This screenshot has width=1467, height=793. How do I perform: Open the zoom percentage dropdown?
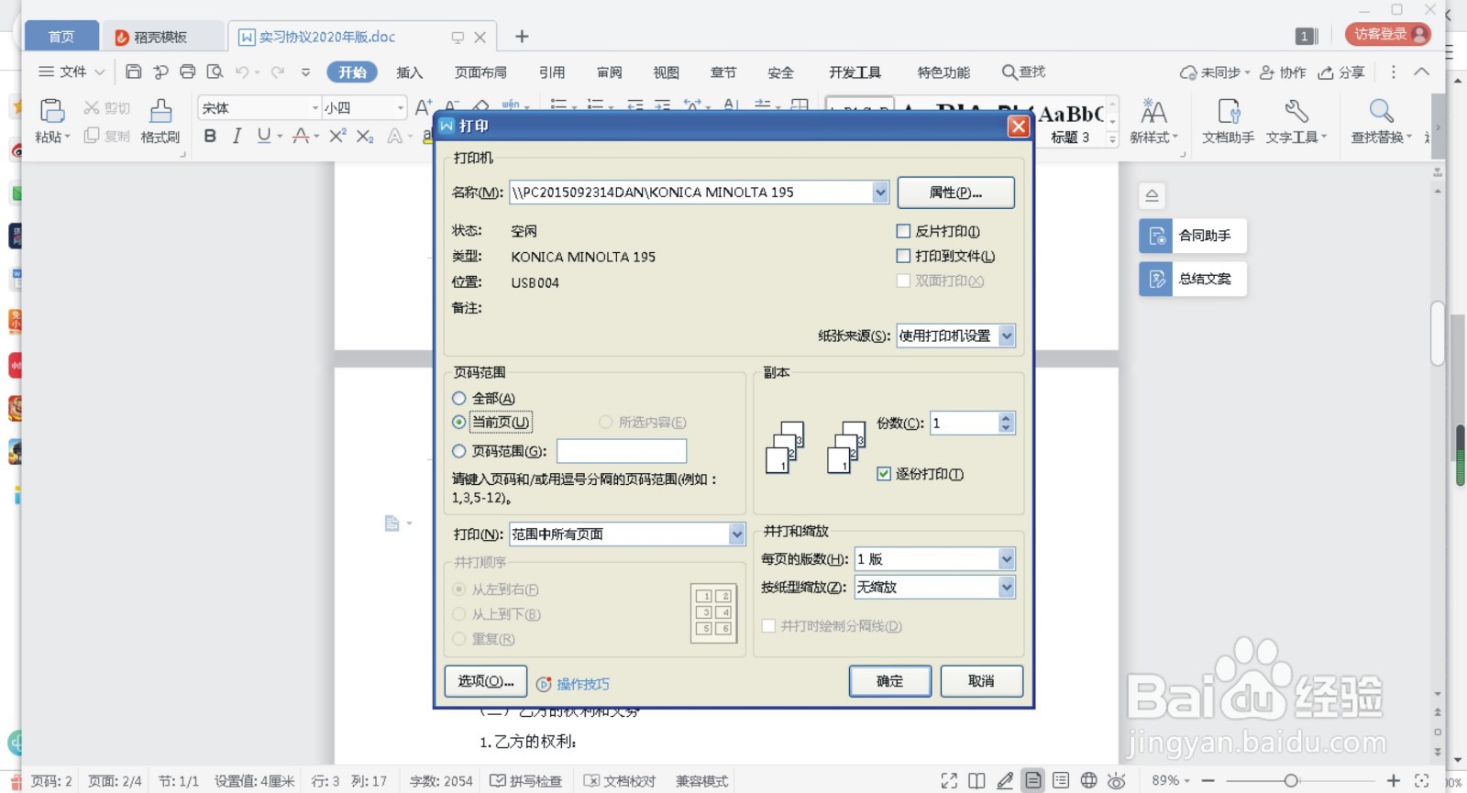(x=1170, y=781)
